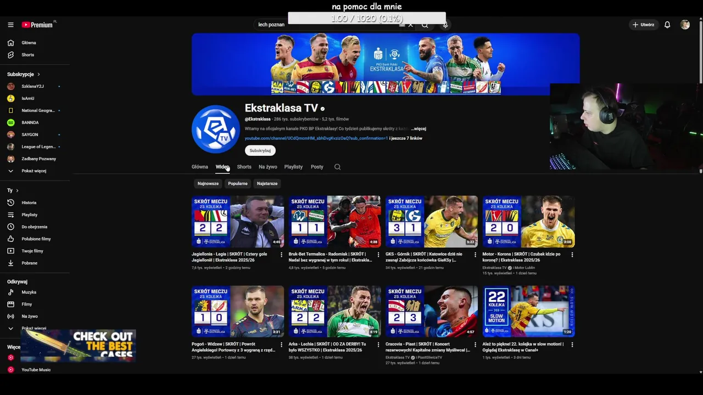This screenshot has height=395, width=703.
Task: Switch to the channel Na żywo tab
Action: 268,167
